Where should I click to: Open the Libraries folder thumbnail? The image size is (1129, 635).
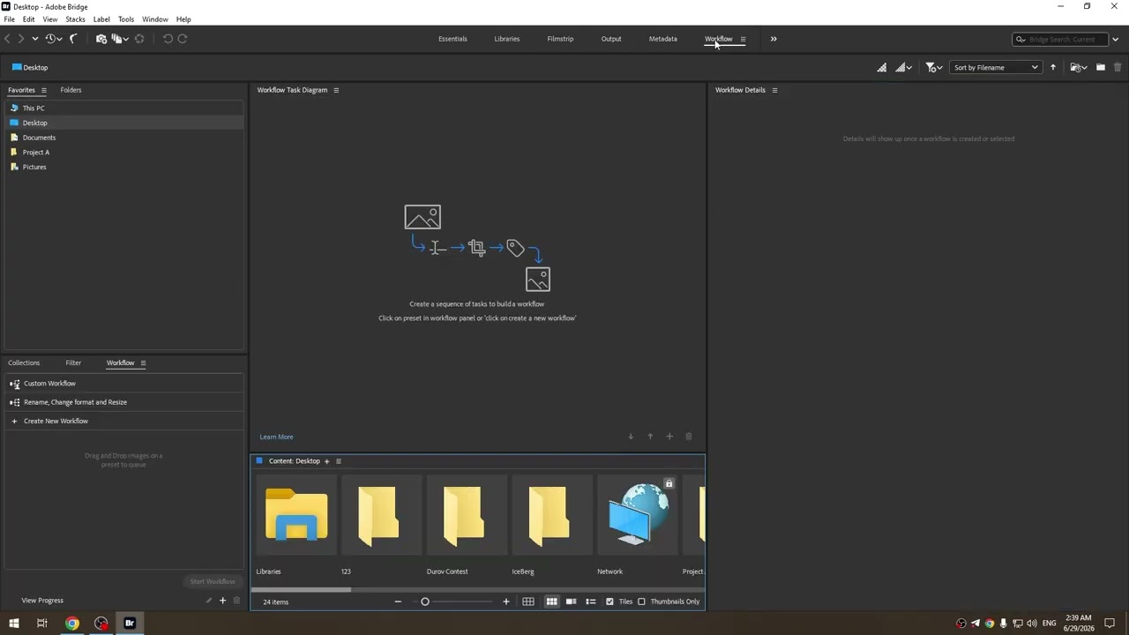point(296,515)
